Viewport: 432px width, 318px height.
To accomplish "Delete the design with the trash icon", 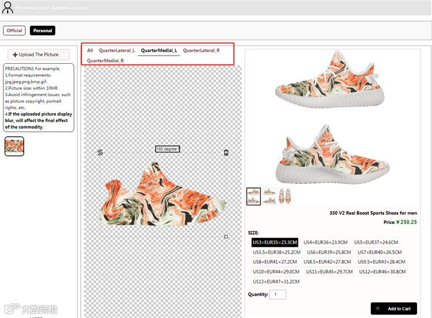I will [226, 152].
